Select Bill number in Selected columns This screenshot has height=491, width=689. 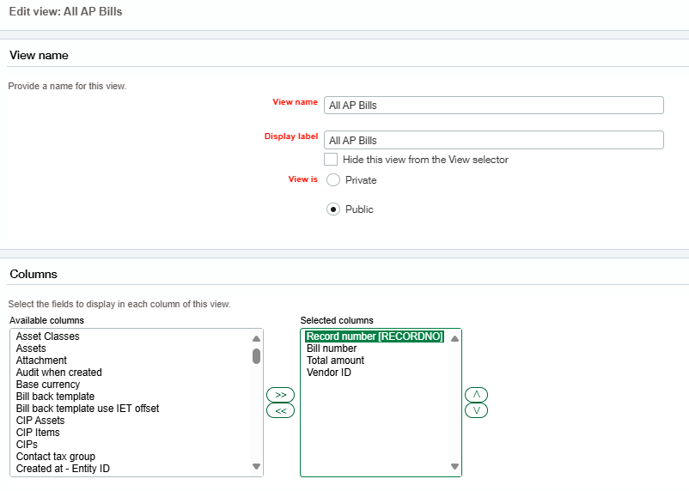(332, 349)
